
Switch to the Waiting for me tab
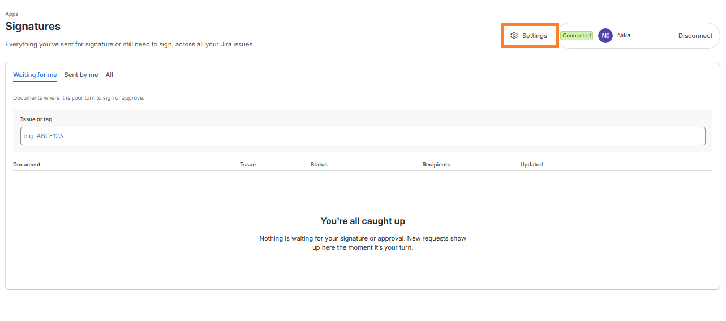coord(35,75)
